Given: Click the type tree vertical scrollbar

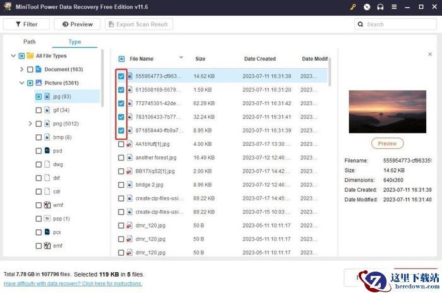Looking at the screenshot, I should (102, 79).
